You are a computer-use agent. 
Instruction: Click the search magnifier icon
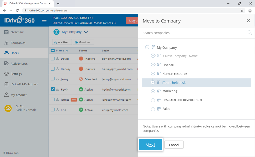(250, 33)
